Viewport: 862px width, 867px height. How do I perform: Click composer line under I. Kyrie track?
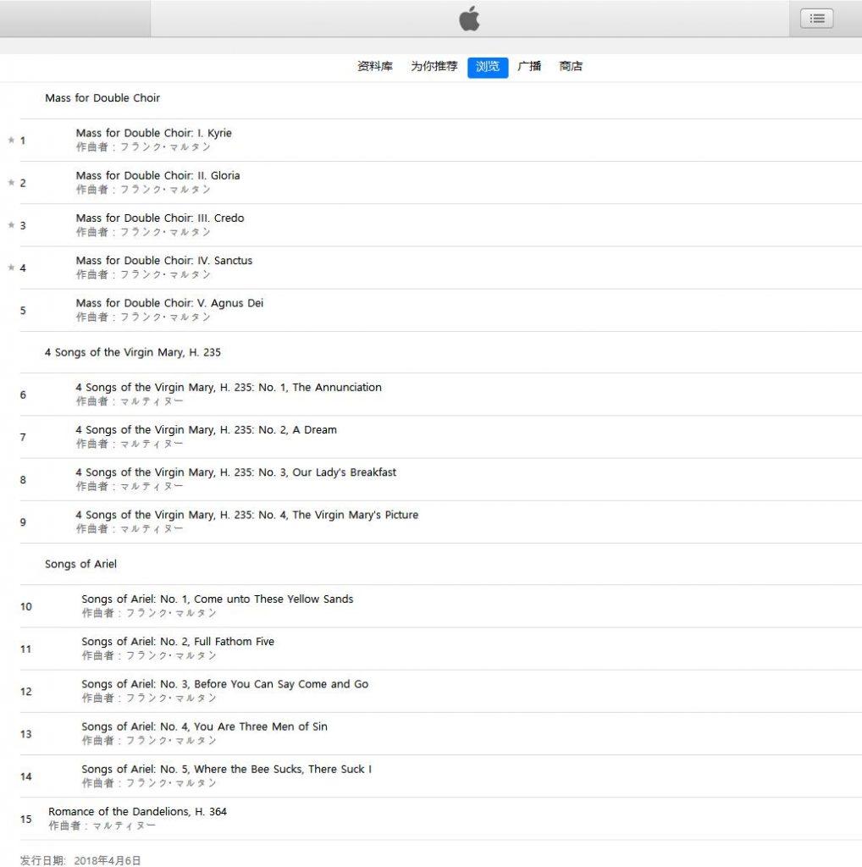[x=143, y=147]
